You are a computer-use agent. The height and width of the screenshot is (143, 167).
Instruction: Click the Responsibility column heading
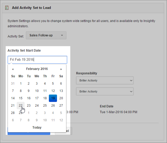(87, 73)
